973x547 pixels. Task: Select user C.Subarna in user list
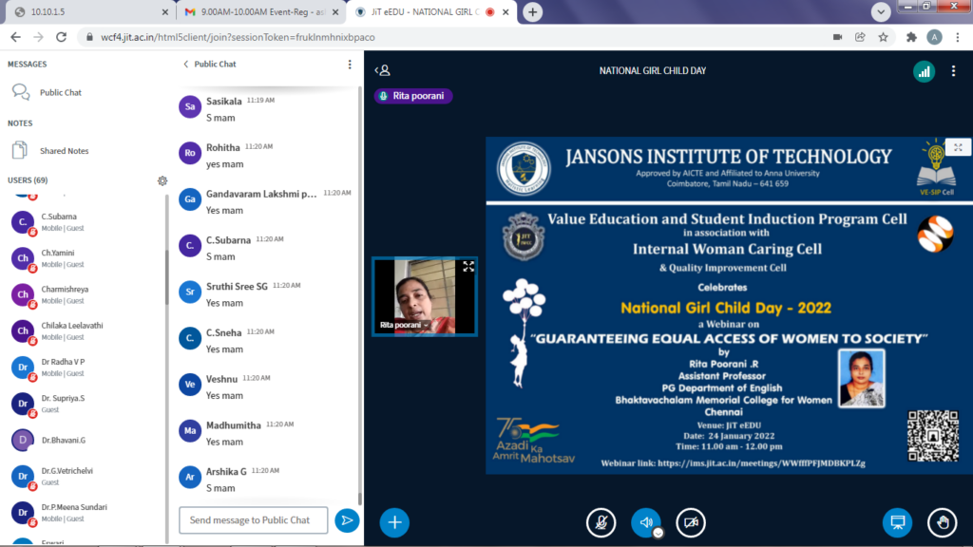click(85, 222)
